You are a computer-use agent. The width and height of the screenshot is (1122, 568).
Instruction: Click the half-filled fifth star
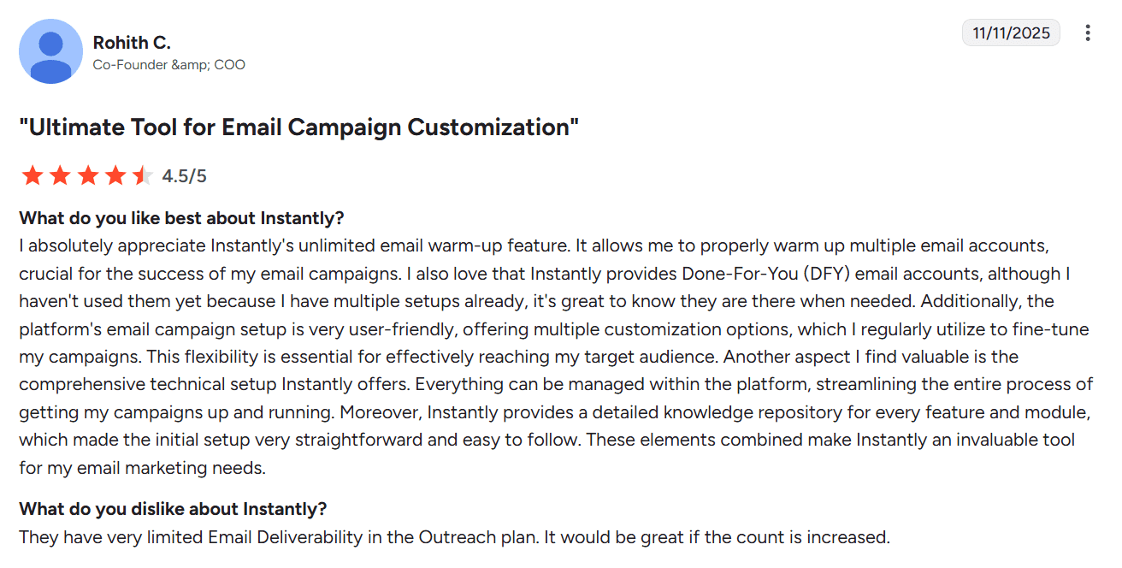tap(142, 176)
